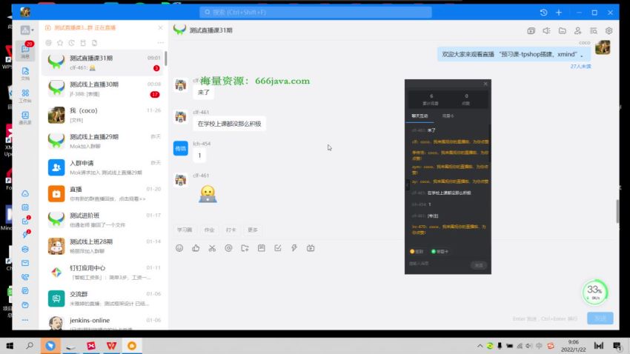The height and width of the screenshot is (354, 630).
Task: Expand the organization switcher dropdown arrow
Action: 33,30
